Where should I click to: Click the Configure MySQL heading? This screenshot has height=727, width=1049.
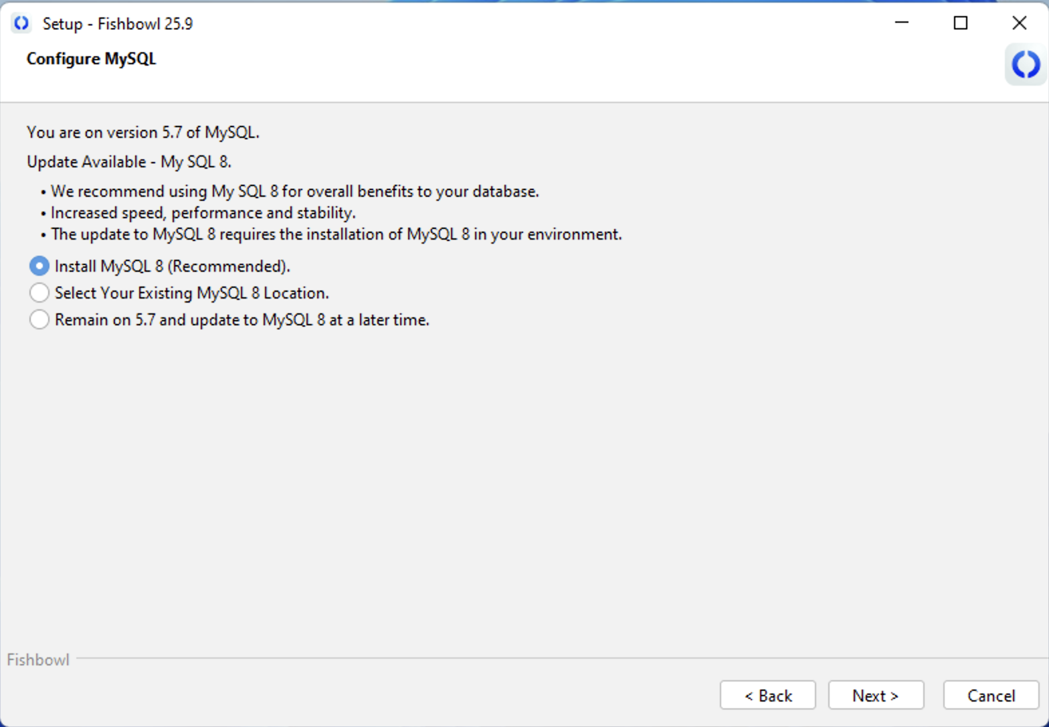91,58
